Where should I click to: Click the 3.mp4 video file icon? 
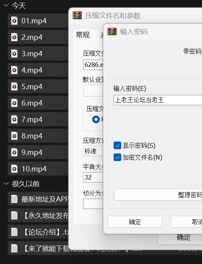[14, 54]
